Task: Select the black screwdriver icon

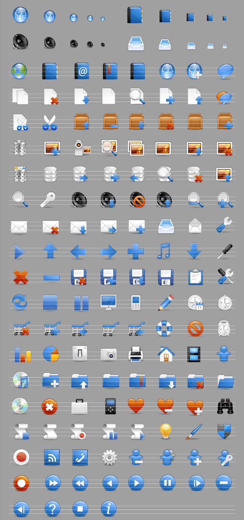Action: tap(225, 251)
